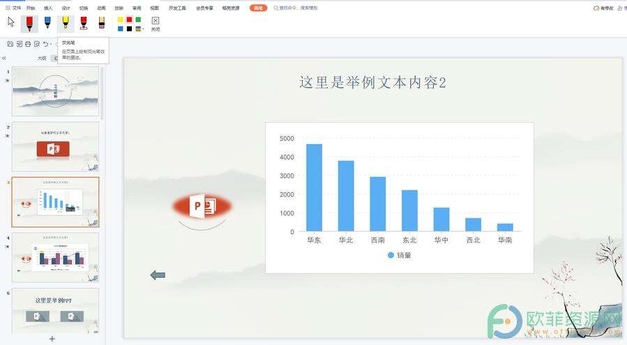Select the red stamp-style pen tool

(x=84, y=23)
